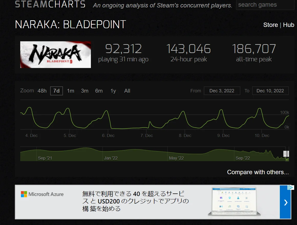Click the SteamCharts logo

[50, 4]
